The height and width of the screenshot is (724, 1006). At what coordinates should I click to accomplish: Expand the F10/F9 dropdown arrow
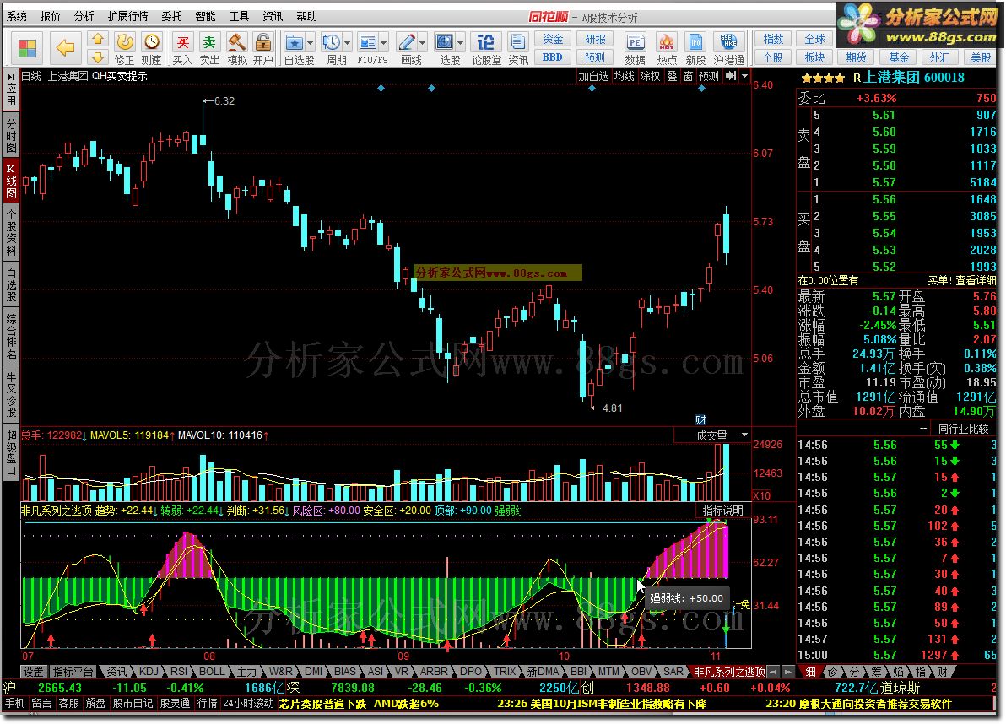(x=384, y=44)
